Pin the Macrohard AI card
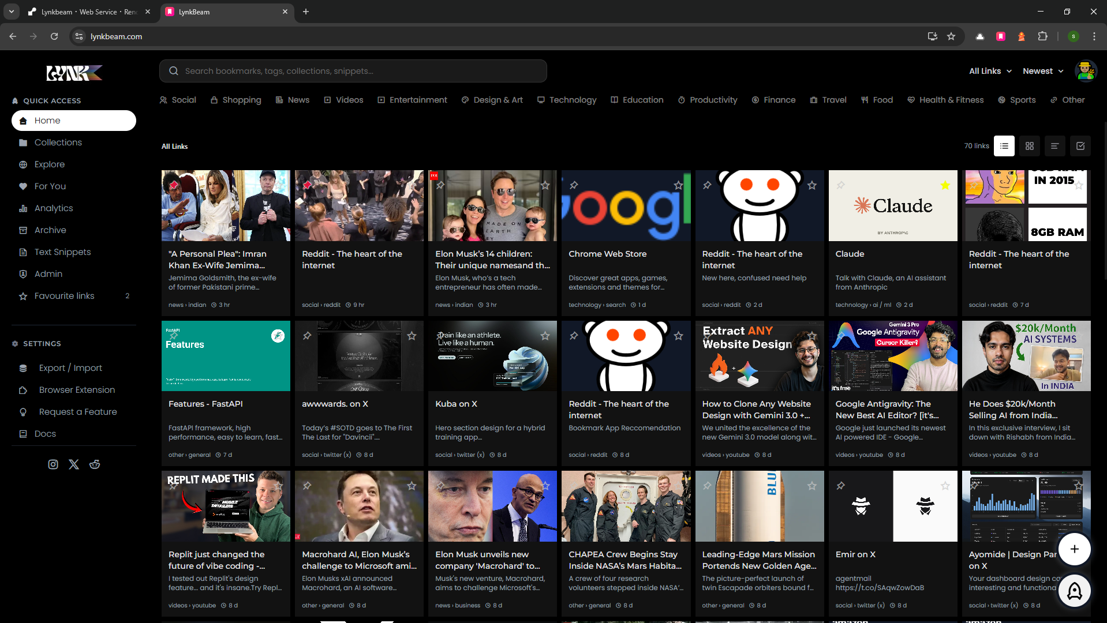1107x623 pixels. tap(307, 486)
